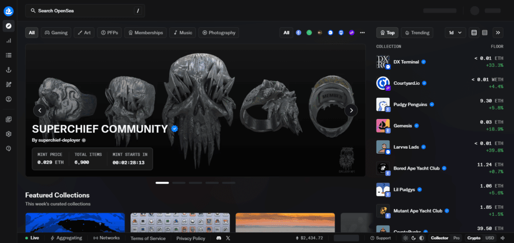The height and width of the screenshot is (243, 514).
Task: Switch to the Trending tab
Action: point(417,33)
